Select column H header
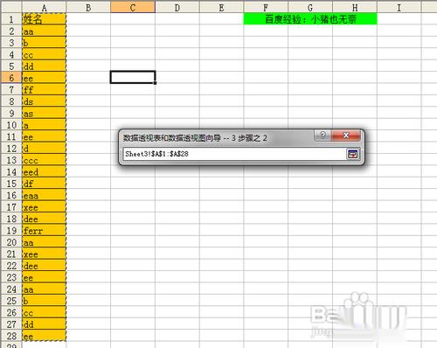 [x=355, y=8]
